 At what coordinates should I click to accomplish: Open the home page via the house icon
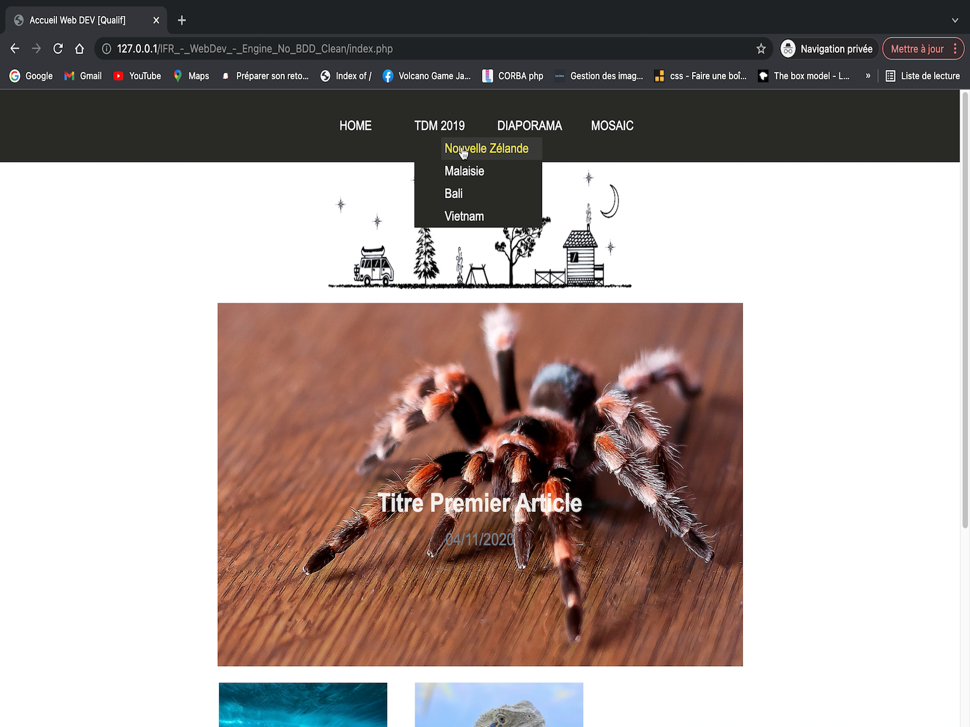point(79,49)
